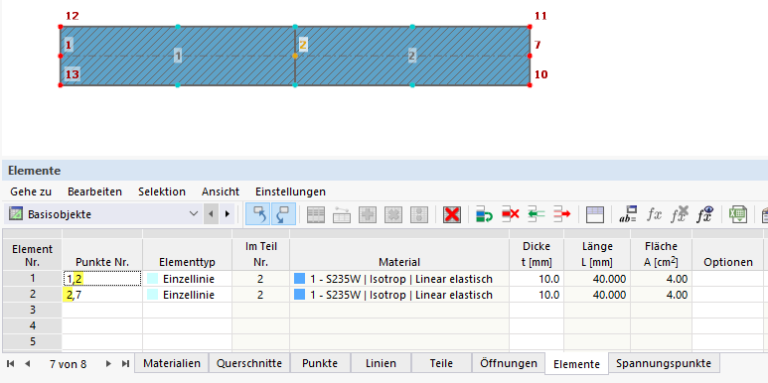Click the grayed table rows icon
Image resolution: width=768 pixels, height=383 pixels.
pyautogui.click(x=316, y=214)
